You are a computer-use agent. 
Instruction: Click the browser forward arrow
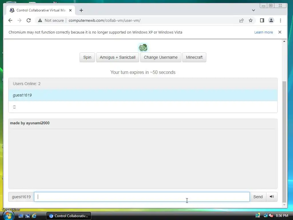click(19, 20)
